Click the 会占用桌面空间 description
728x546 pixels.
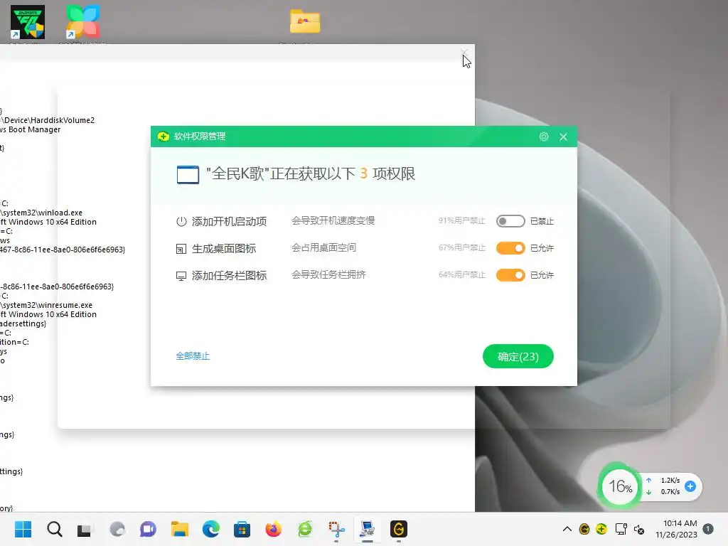click(x=323, y=247)
